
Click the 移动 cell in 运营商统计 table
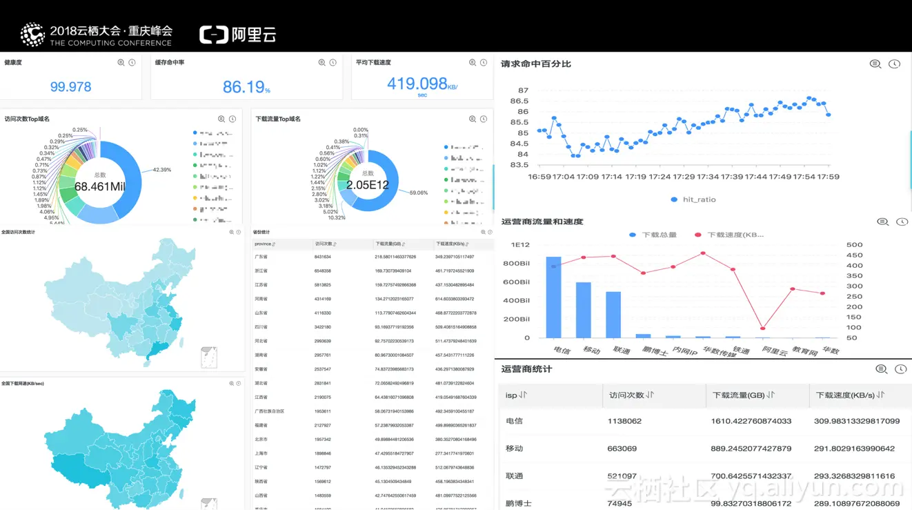(515, 449)
